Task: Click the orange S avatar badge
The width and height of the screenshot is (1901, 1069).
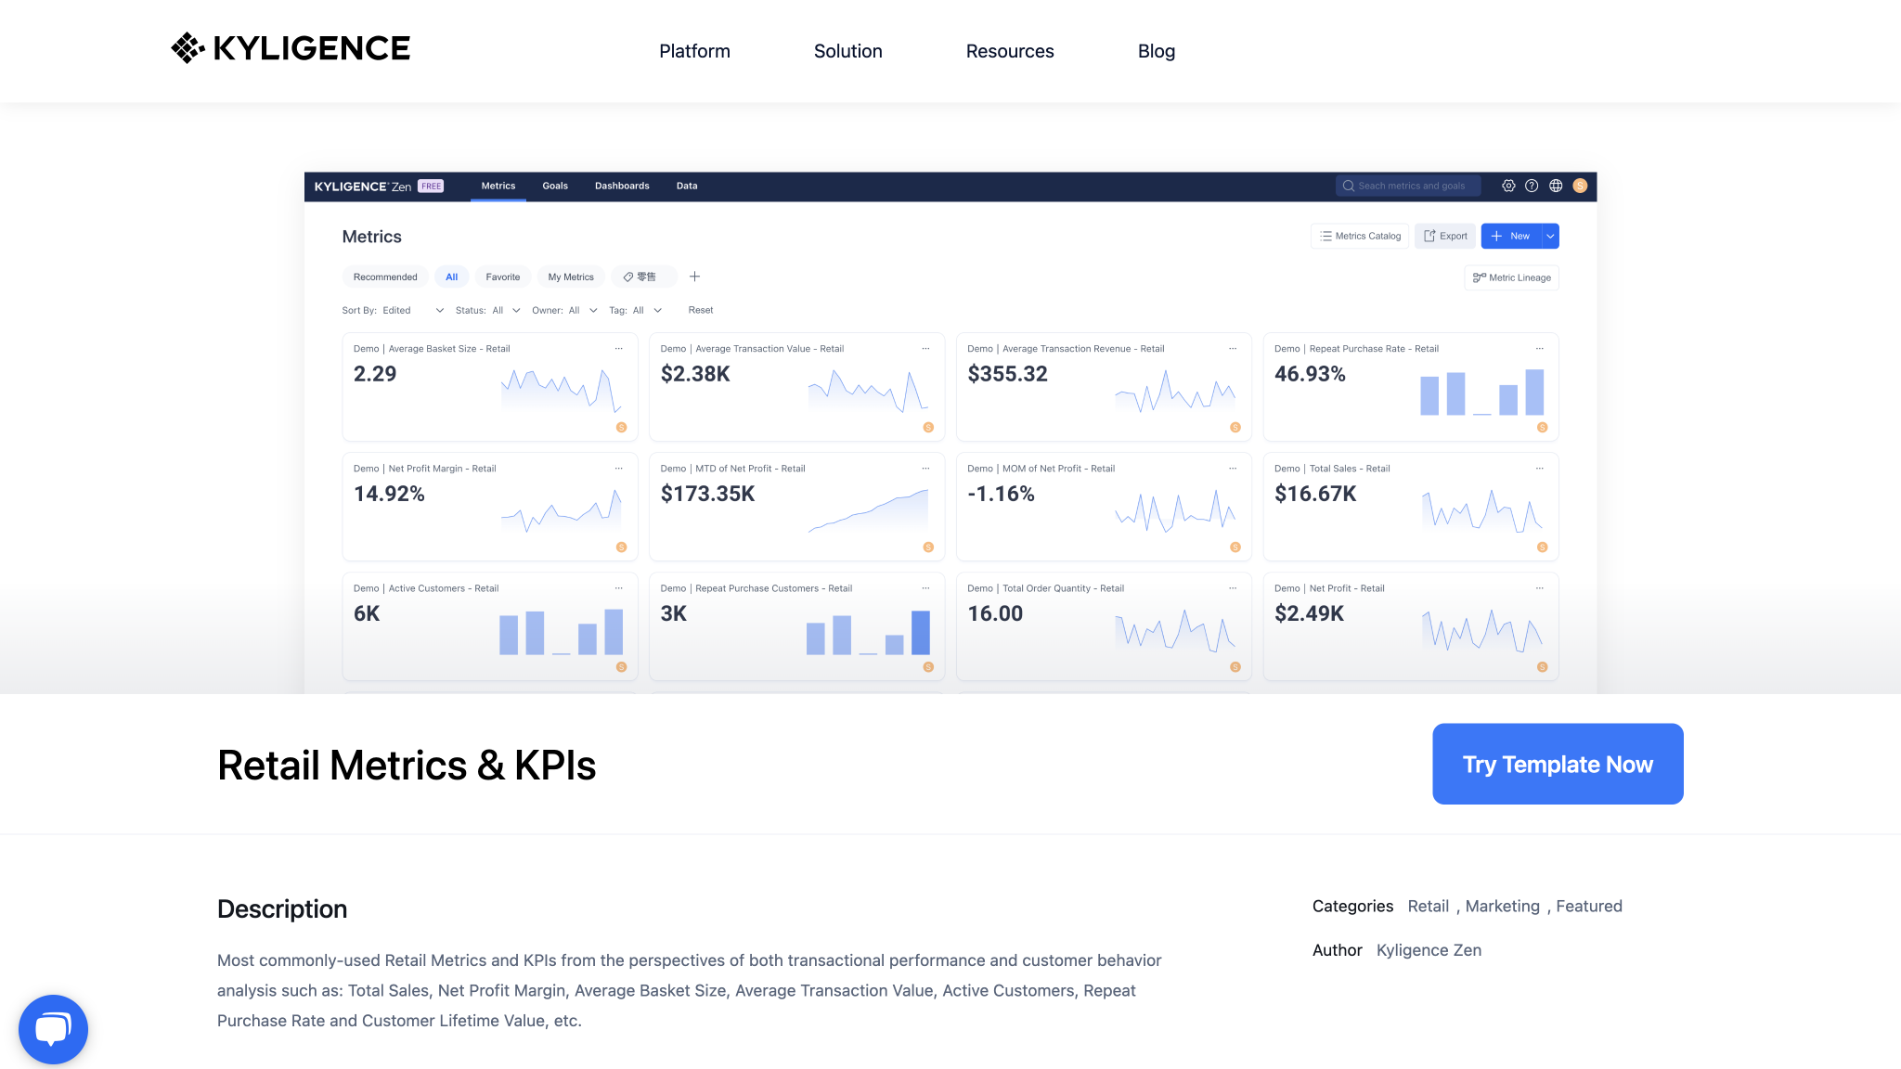Action: [x=1580, y=186]
